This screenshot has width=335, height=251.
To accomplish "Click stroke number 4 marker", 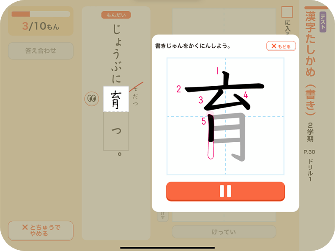I will pos(246,95).
